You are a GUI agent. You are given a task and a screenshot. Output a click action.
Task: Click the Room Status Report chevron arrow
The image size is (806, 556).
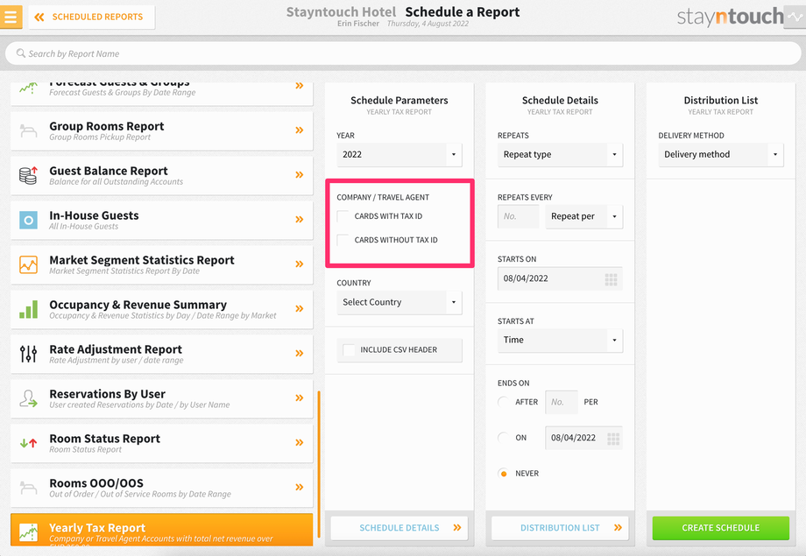(299, 442)
